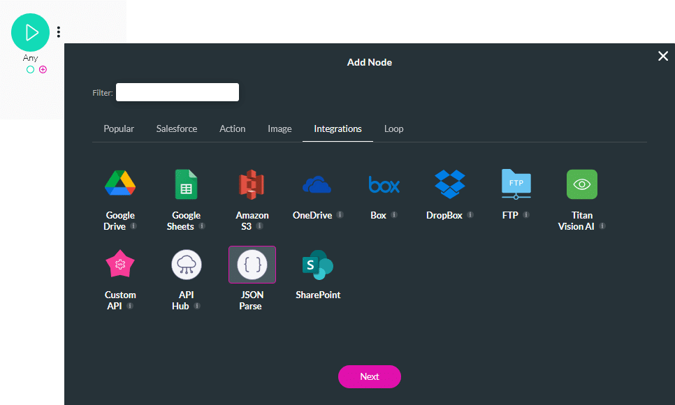Click the Next button
The height and width of the screenshot is (405, 675).
(x=369, y=376)
